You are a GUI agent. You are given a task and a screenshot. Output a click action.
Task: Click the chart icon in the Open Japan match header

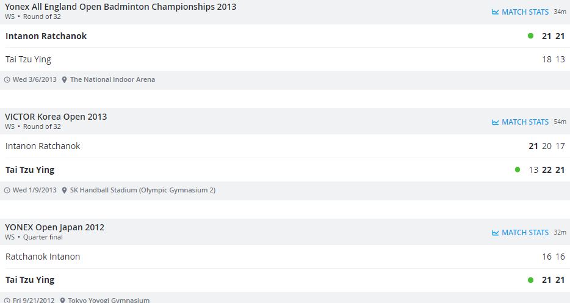pyautogui.click(x=496, y=233)
